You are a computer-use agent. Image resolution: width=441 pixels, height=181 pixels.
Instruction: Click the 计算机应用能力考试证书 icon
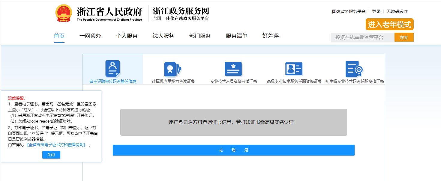(x=172, y=69)
